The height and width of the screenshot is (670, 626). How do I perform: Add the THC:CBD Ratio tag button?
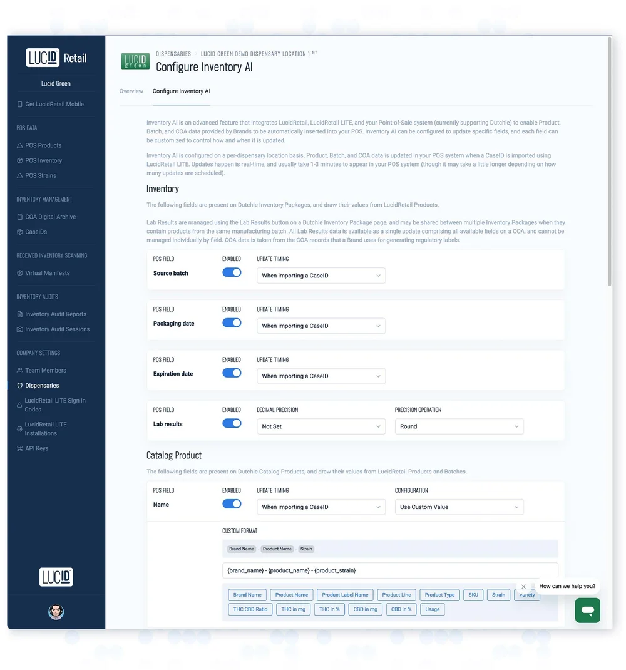tap(250, 609)
